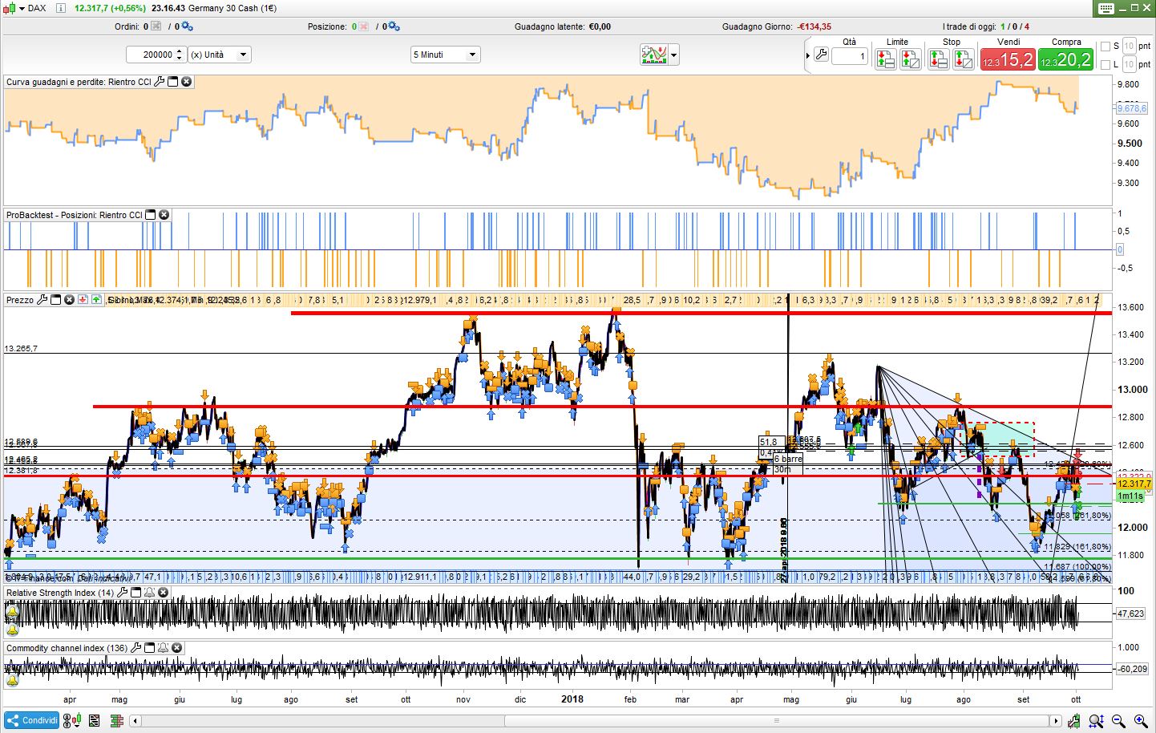Click the red Vendi sell price button
The width and height of the screenshot is (1156, 733).
[1008, 59]
